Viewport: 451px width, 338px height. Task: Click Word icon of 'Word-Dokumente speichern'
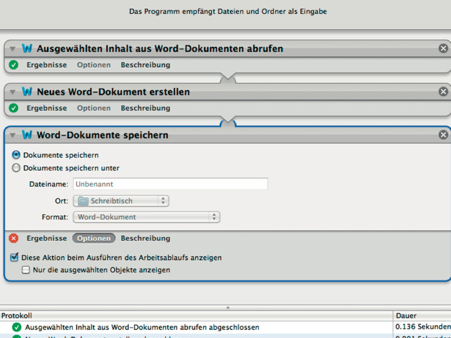click(27, 135)
